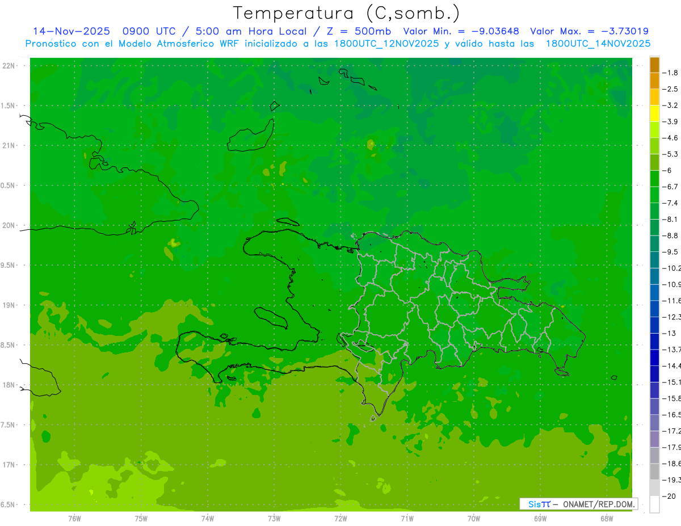Click the "-13" color scale label
The height and width of the screenshot is (526, 681).
click(x=669, y=333)
